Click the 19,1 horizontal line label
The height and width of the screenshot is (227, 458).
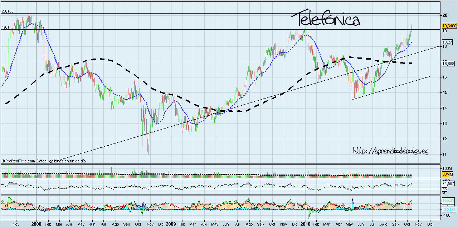[x=5, y=27]
